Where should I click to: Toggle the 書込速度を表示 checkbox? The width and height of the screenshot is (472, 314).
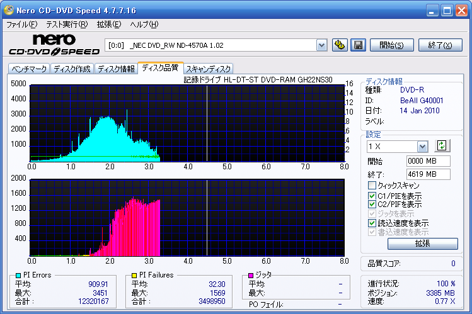[x=372, y=232]
